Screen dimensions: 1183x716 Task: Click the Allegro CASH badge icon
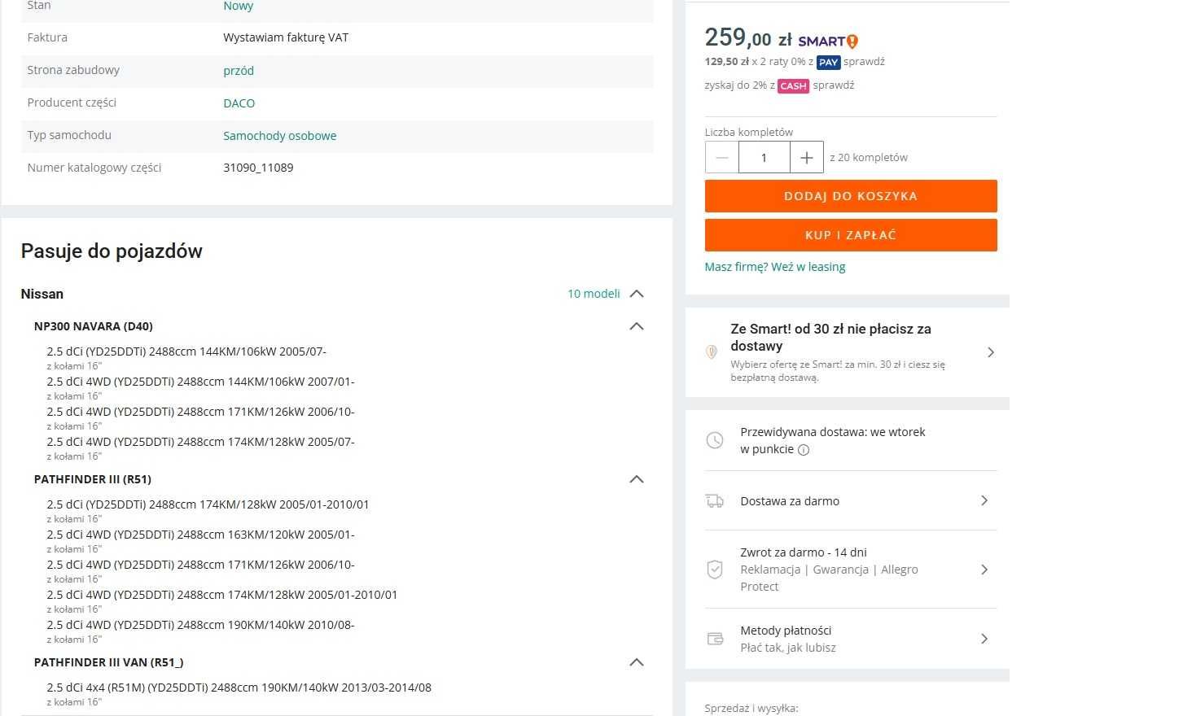(x=793, y=86)
